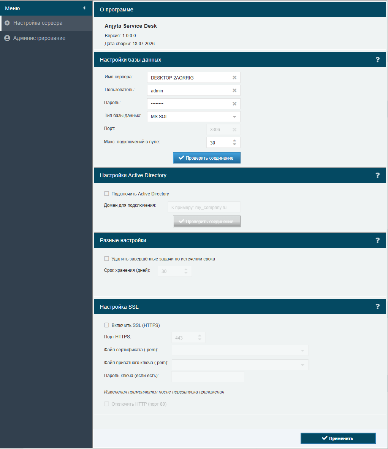Decrease Срок хранения days value
This screenshot has width=388, height=449.
(186, 273)
